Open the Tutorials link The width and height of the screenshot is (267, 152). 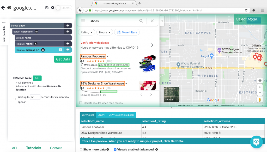33,148
